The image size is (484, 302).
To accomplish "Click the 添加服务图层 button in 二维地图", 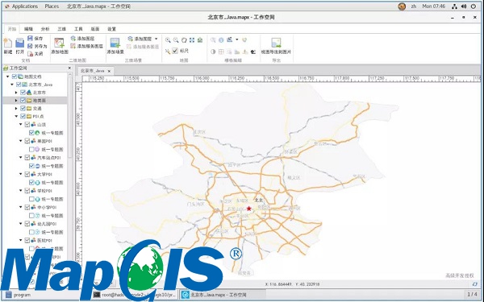I will pos(87,46).
